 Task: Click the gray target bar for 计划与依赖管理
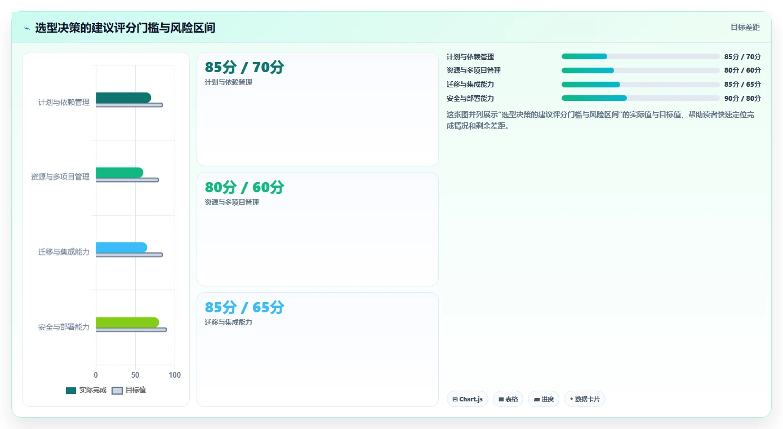point(129,105)
